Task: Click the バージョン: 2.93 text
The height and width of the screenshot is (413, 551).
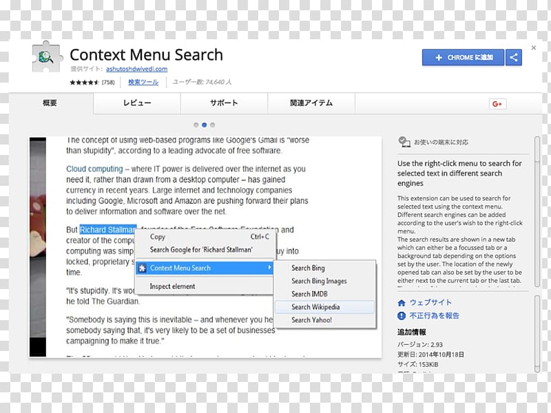Action: pos(420,345)
